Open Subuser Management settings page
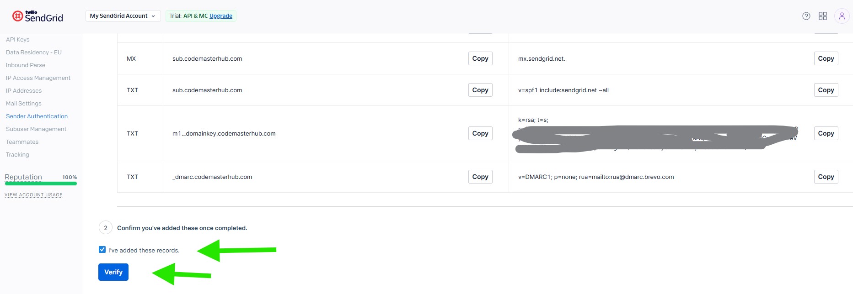Viewport: 853px width, 294px height. click(36, 129)
